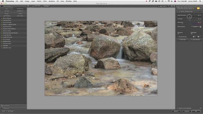Click the volume icon in menu bar
This screenshot has height=114, width=203.
tap(172, 1)
